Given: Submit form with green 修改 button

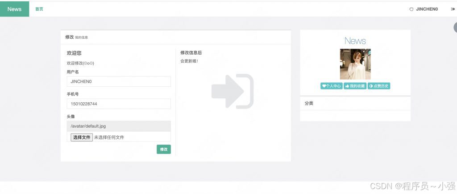Looking at the screenshot, I should tap(163, 149).
